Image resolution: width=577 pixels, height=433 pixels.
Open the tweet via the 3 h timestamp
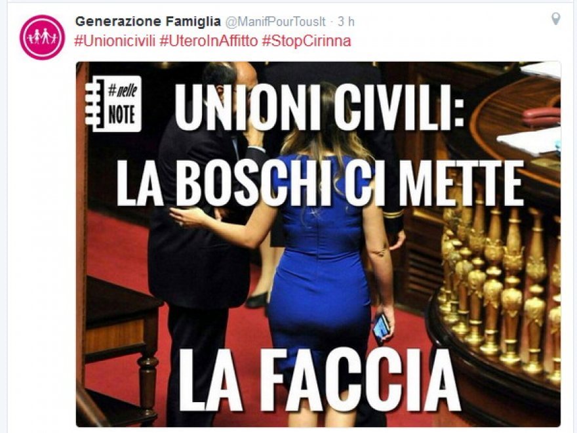click(346, 22)
